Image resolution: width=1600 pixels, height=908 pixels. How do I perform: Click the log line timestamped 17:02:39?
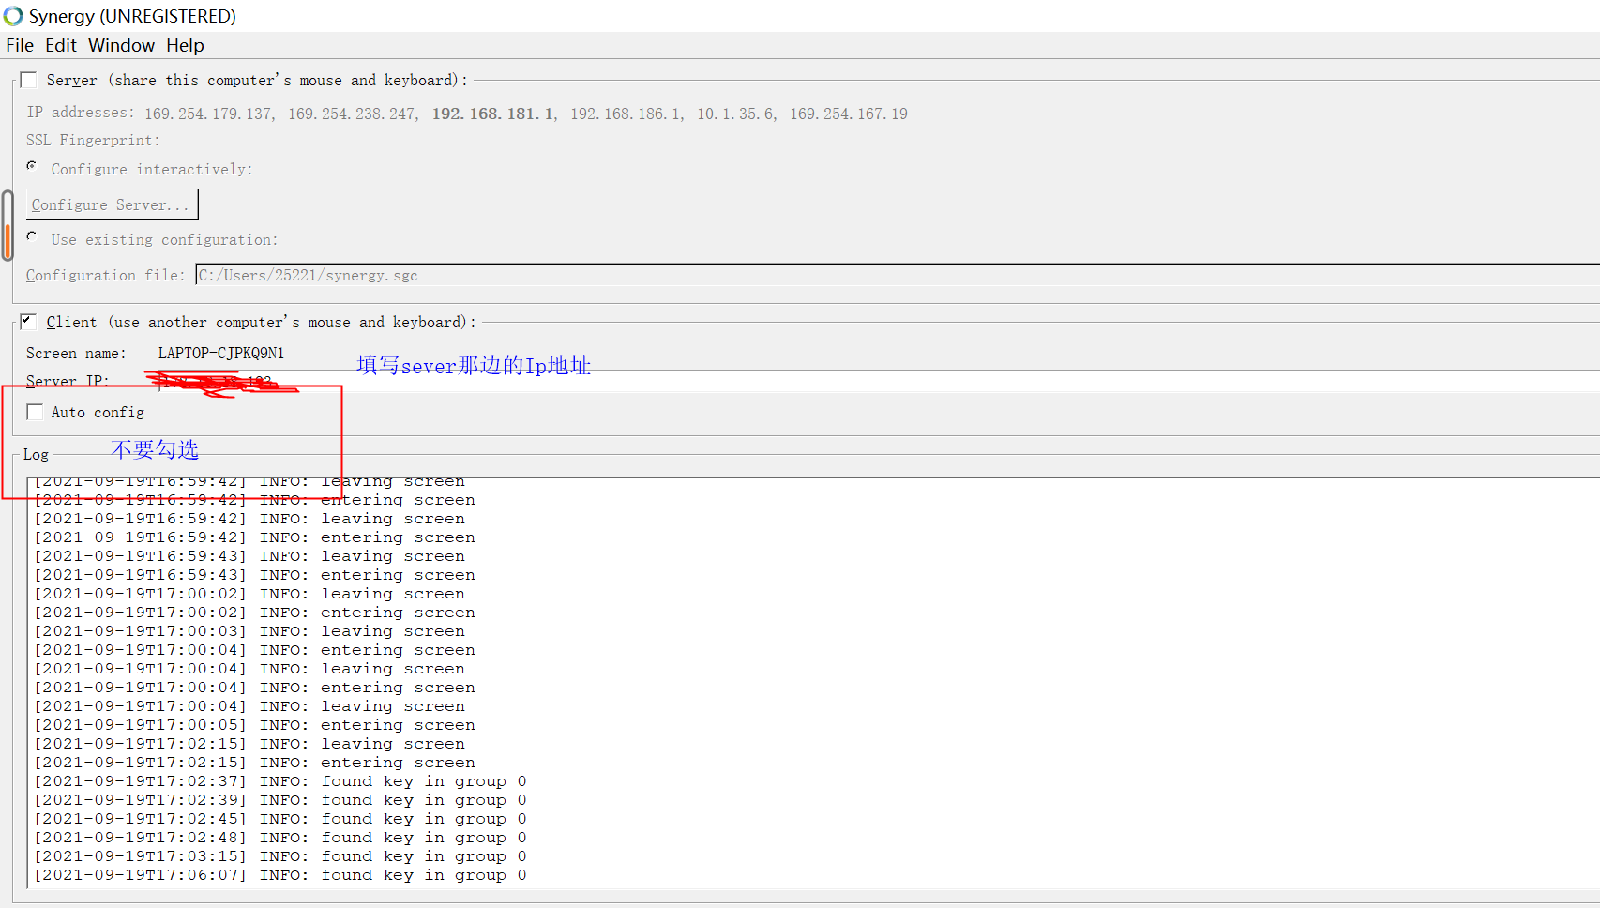[280, 800]
